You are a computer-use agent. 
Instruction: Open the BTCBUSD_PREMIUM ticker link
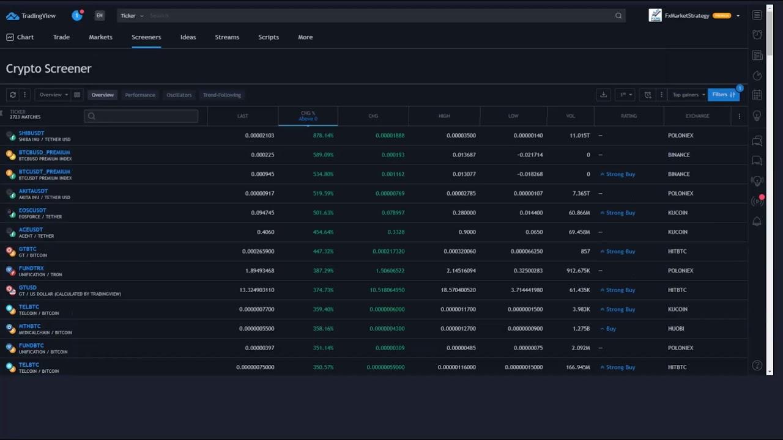coord(44,152)
